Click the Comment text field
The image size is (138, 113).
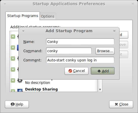point(80,60)
